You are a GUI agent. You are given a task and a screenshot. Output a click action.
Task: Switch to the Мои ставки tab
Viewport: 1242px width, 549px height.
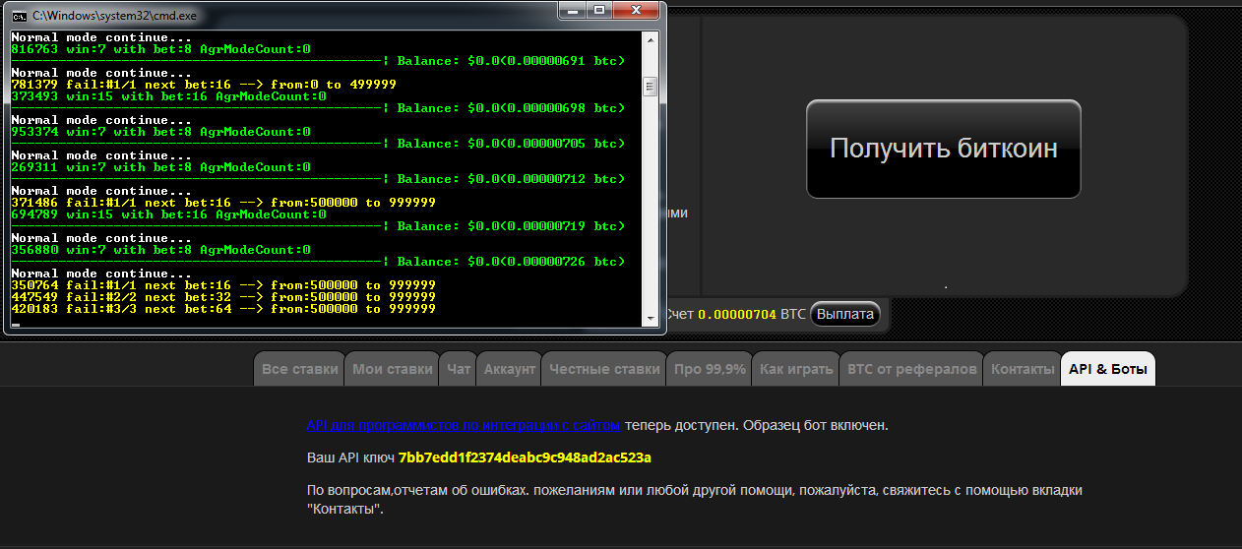[x=392, y=369]
